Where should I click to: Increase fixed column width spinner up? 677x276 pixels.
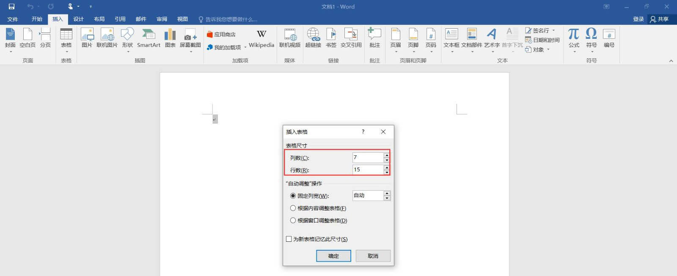[387, 193]
